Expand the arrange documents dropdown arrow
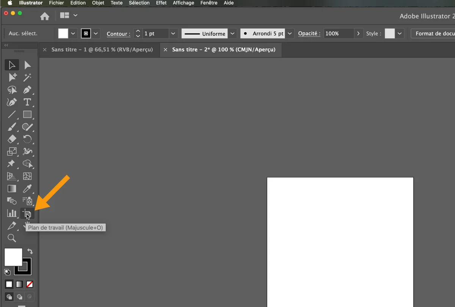 [x=75, y=15]
